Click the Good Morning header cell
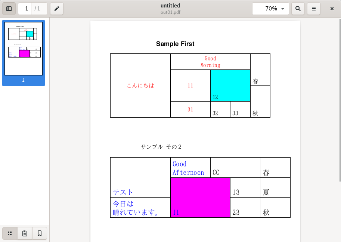341x242 pixels. point(210,61)
